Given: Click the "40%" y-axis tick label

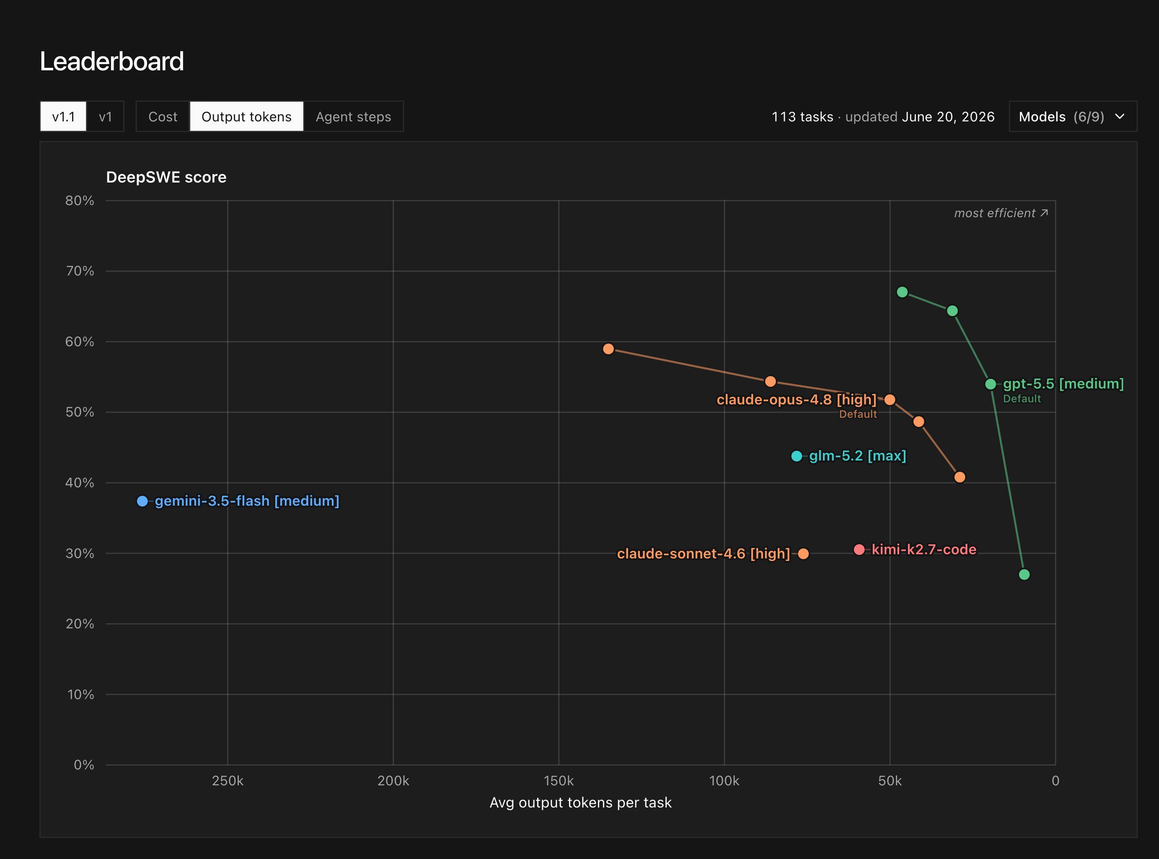Looking at the screenshot, I should tap(80, 483).
